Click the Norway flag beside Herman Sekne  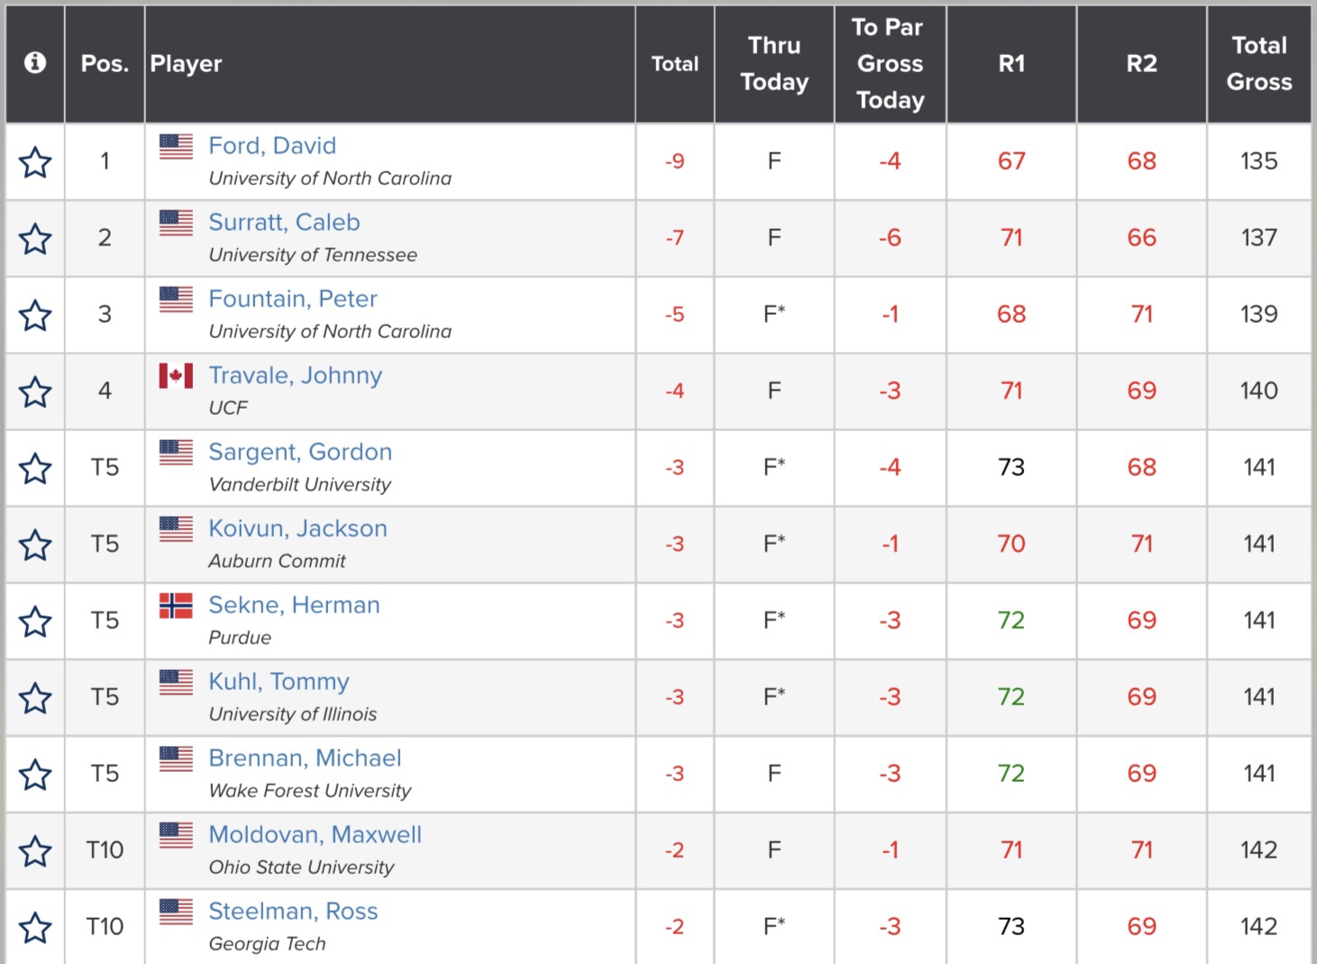pos(176,605)
